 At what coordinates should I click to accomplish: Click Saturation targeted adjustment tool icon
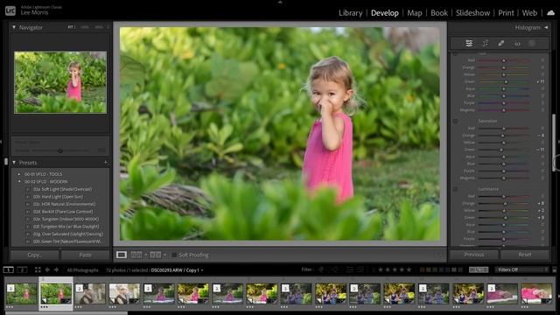(x=455, y=122)
